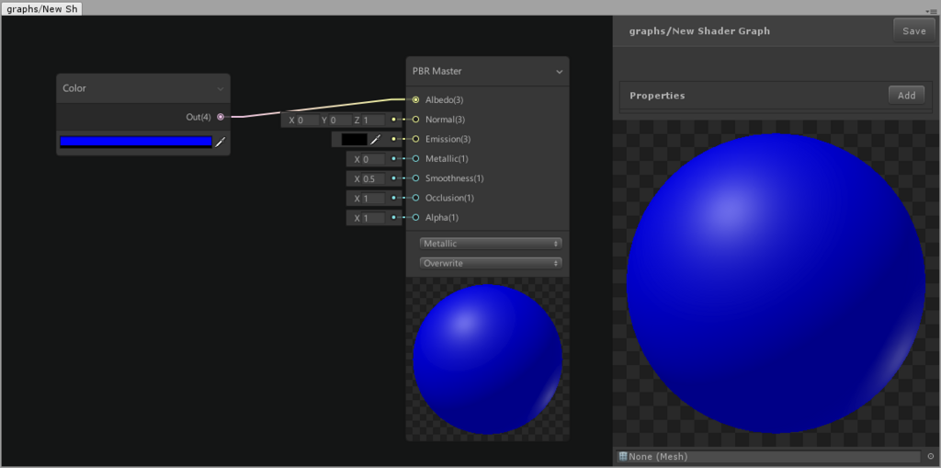Click the Normal Y value field
This screenshot has height=468, width=941.
point(340,120)
